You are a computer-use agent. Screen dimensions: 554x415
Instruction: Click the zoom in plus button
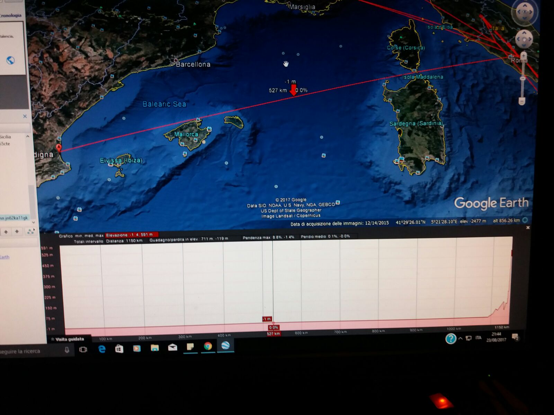point(524,55)
